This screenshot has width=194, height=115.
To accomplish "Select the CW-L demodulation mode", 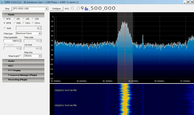I will tap(24, 23).
